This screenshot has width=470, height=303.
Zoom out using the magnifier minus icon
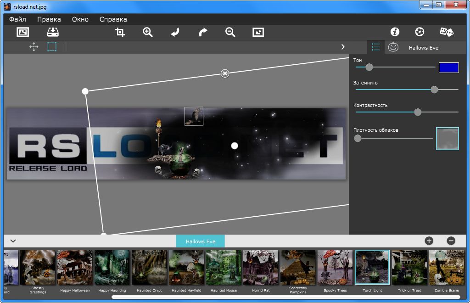point(230,32)
